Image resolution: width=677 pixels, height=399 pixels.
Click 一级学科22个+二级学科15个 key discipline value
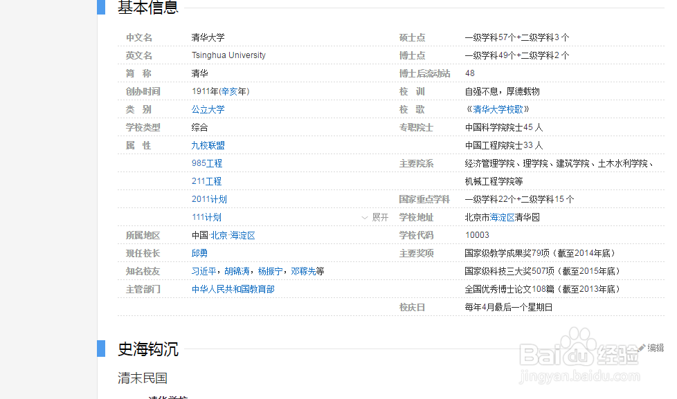click(x=519, y=199)
